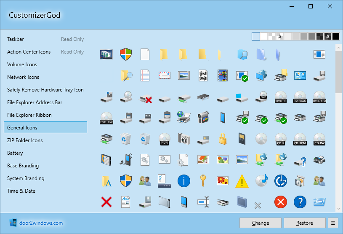Pick the text rename cursor icon

pos(203,202)
